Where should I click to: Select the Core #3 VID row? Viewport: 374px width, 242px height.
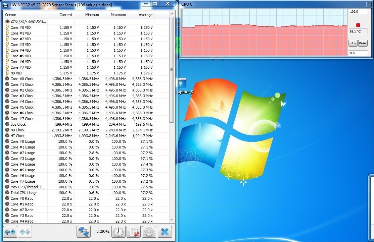point(86,45)
